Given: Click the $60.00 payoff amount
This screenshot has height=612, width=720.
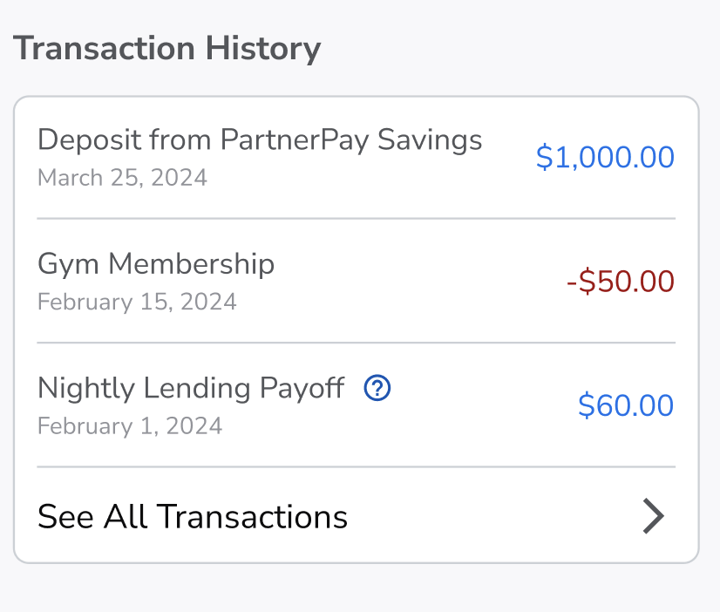Looking at the screenshot, I should tap(626, 405).
